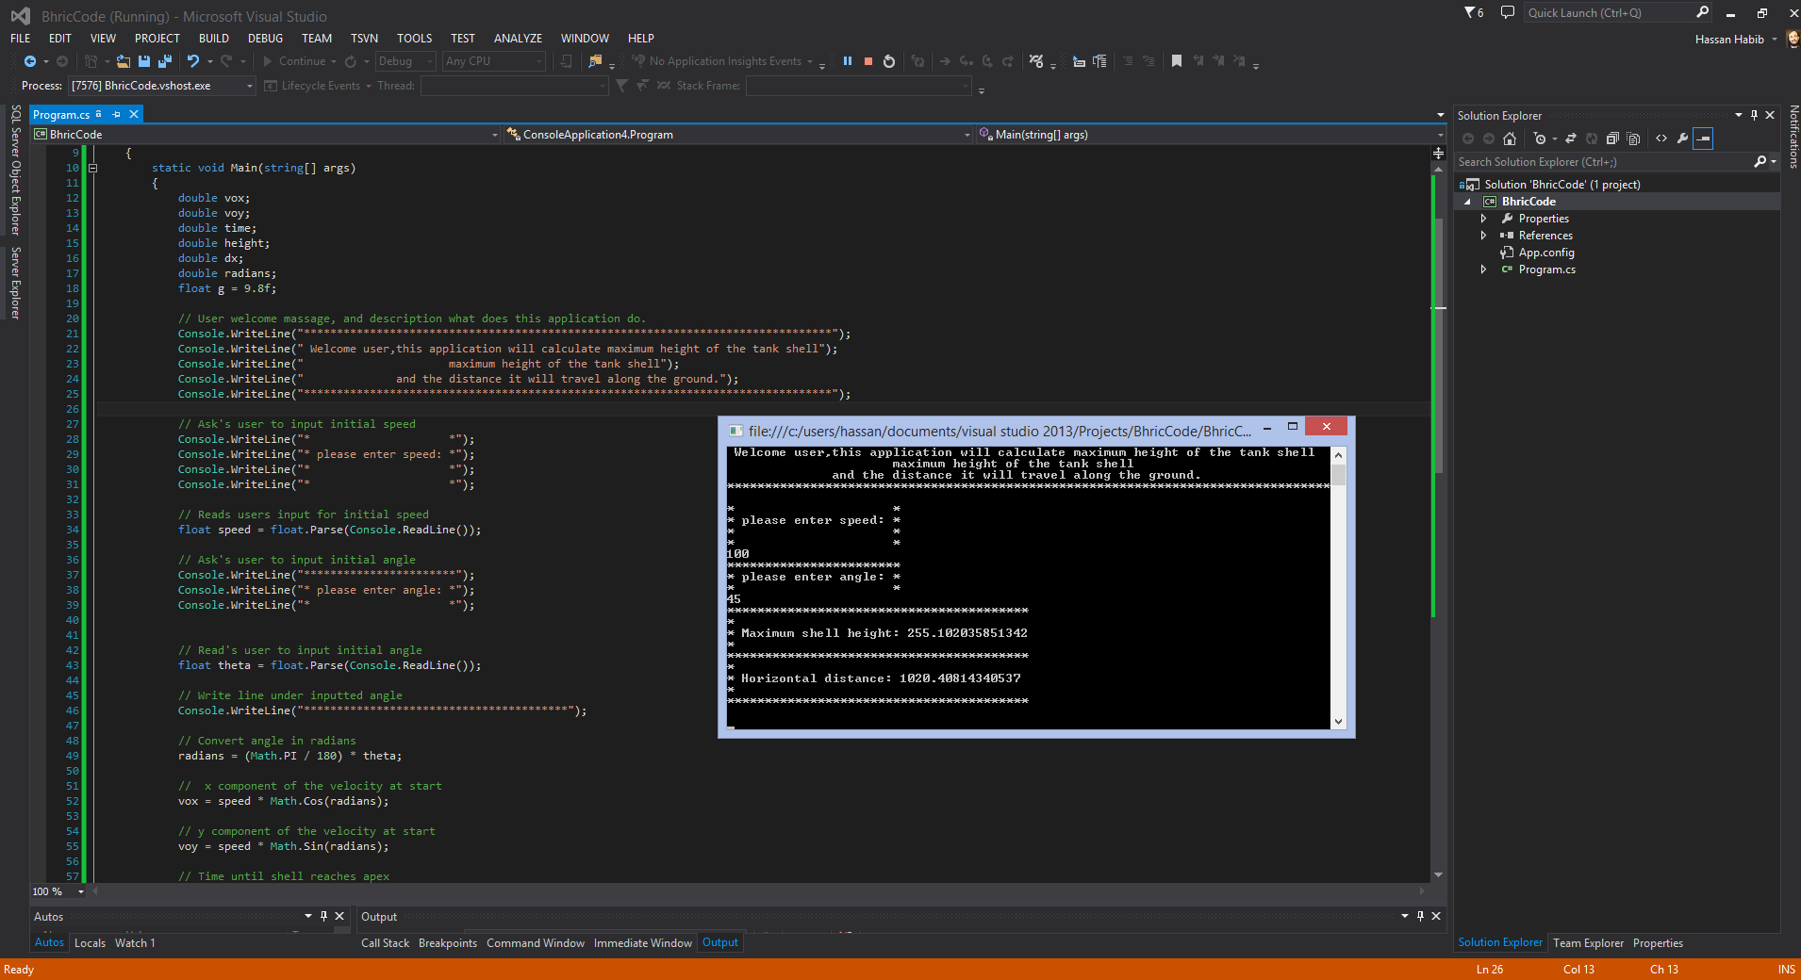Click the Undo arrow icon
Image resolution: width=1801 pixels, height=980 pixels.
[x=193, y=61]
